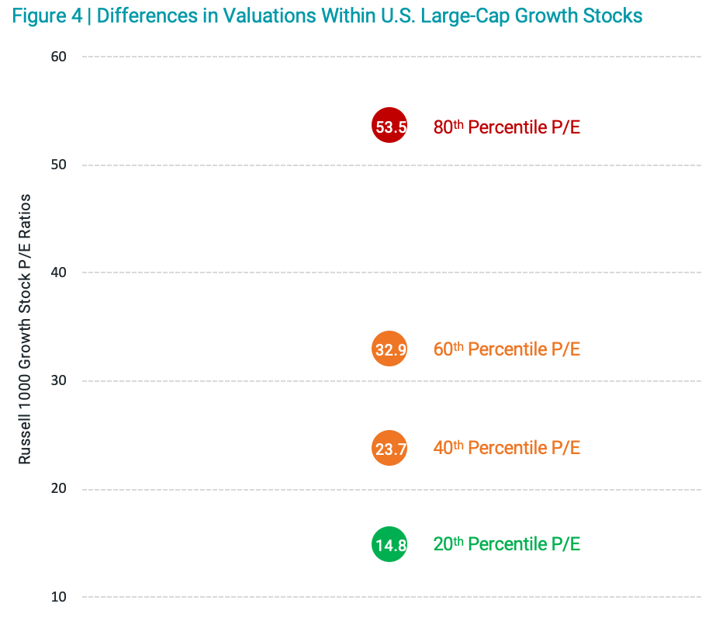Select the 30 y-axis tick label
The width and height of the screenshot is (709, 621).
[x=60, y=380]
